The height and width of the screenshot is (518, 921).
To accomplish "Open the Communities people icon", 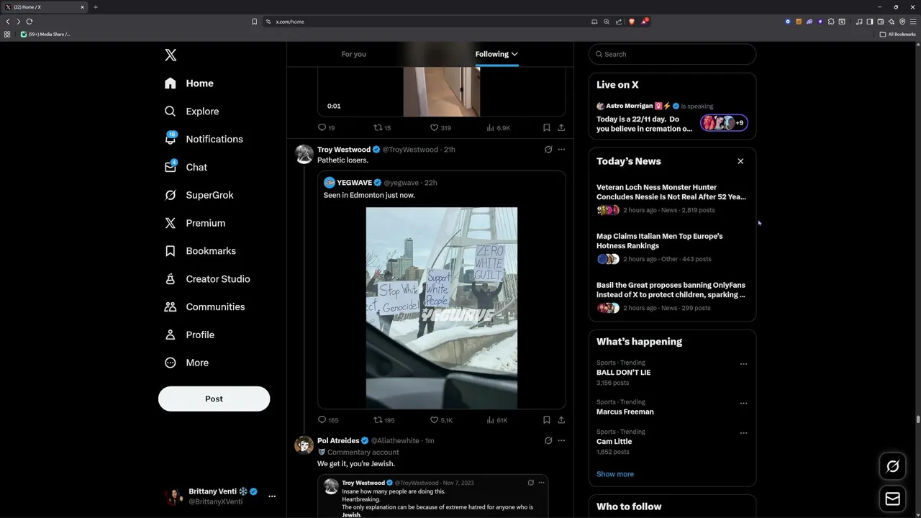I will (x=171, y=307).
